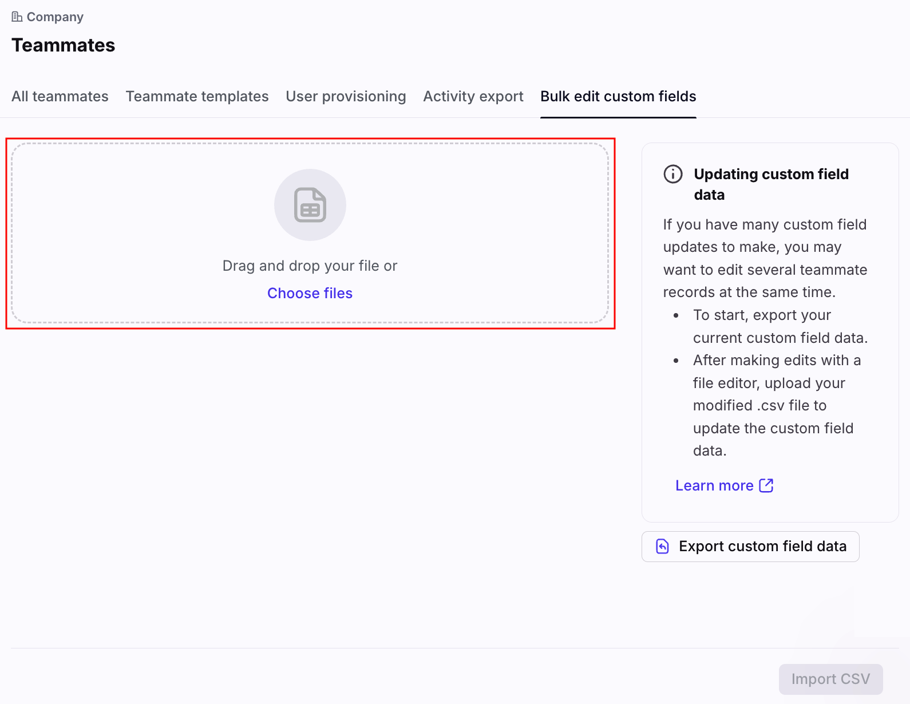
Task: Click the 'Drag and drop your file' text
Action: tap(310, 266)
